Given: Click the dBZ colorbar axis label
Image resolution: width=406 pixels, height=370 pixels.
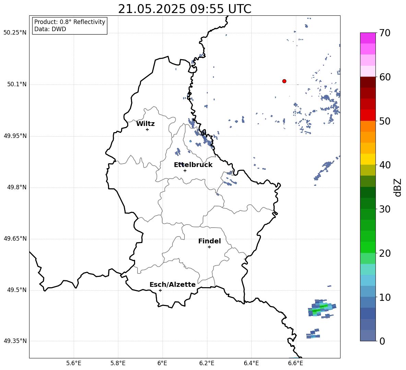Looking at the screenshot, I should pos(398,188).
